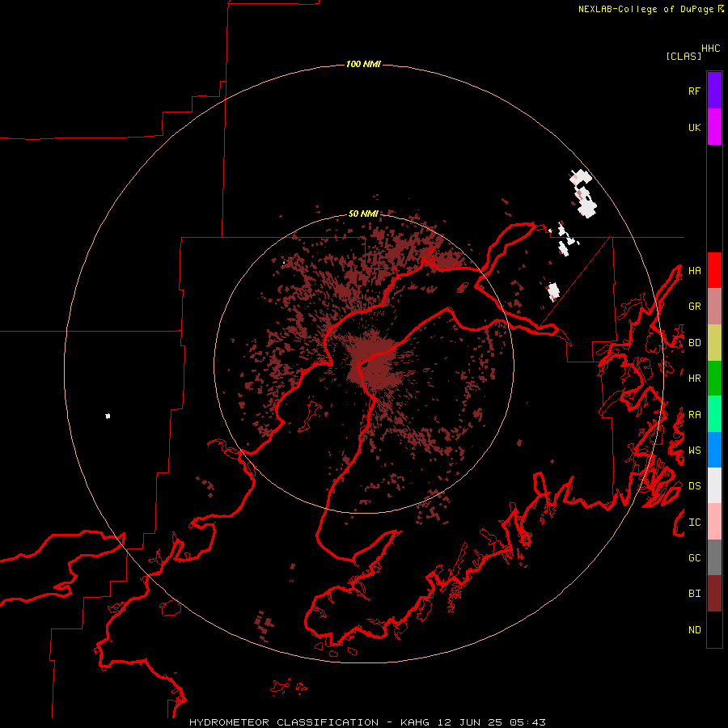Click the GC legend label
This screenshot has width=728, height=728.
(695, 558)
